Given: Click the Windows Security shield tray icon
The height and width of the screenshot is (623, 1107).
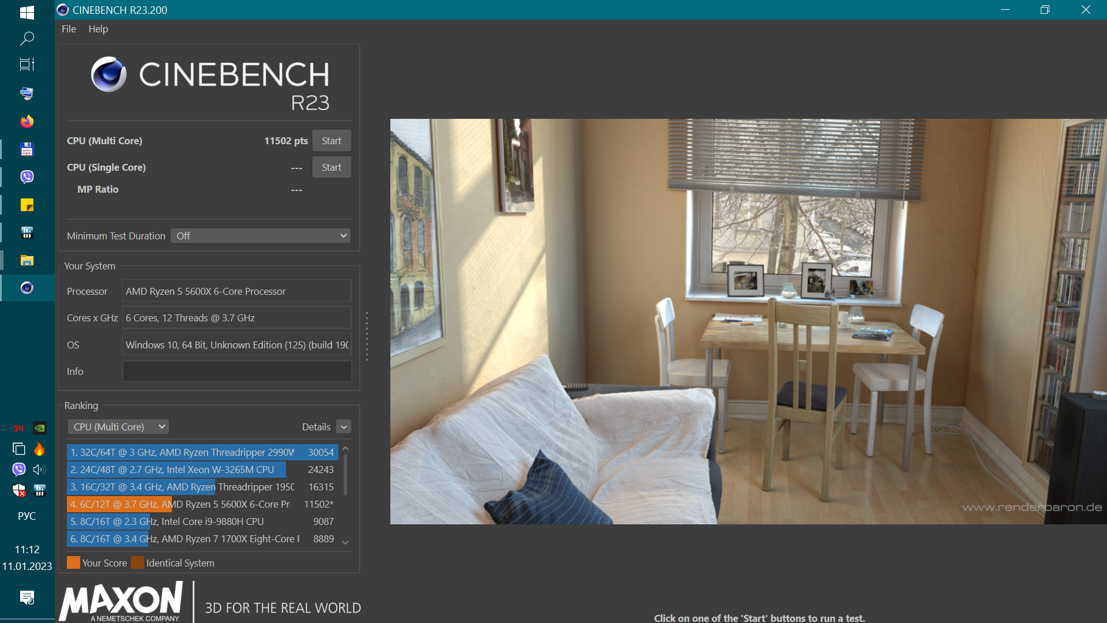Looking at the screenshot, I should 19,490.
